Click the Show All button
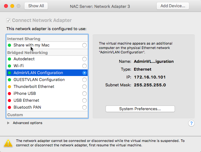 (36, 6)
